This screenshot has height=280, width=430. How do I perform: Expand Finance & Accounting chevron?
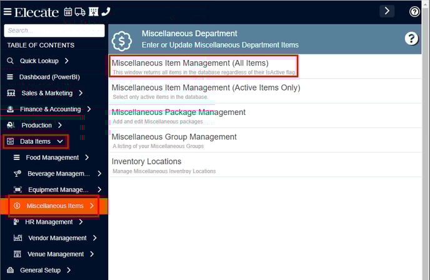coord(89,109)
